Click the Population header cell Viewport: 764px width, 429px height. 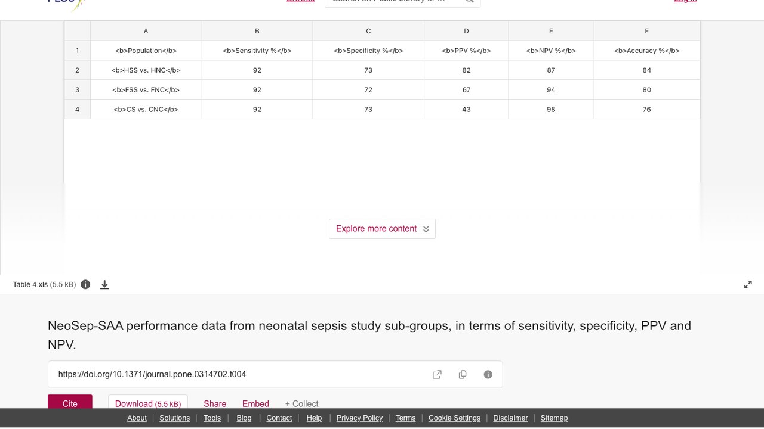[x=146, y=51]
